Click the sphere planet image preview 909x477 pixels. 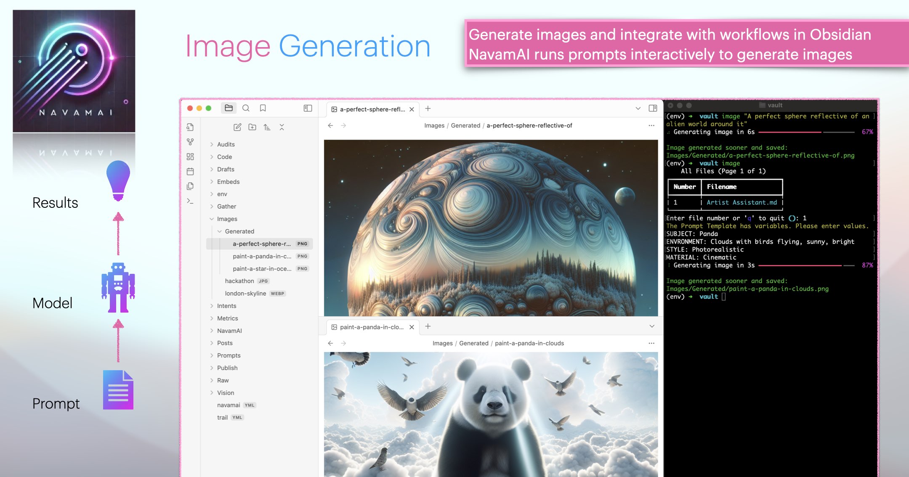pos(491,228)
